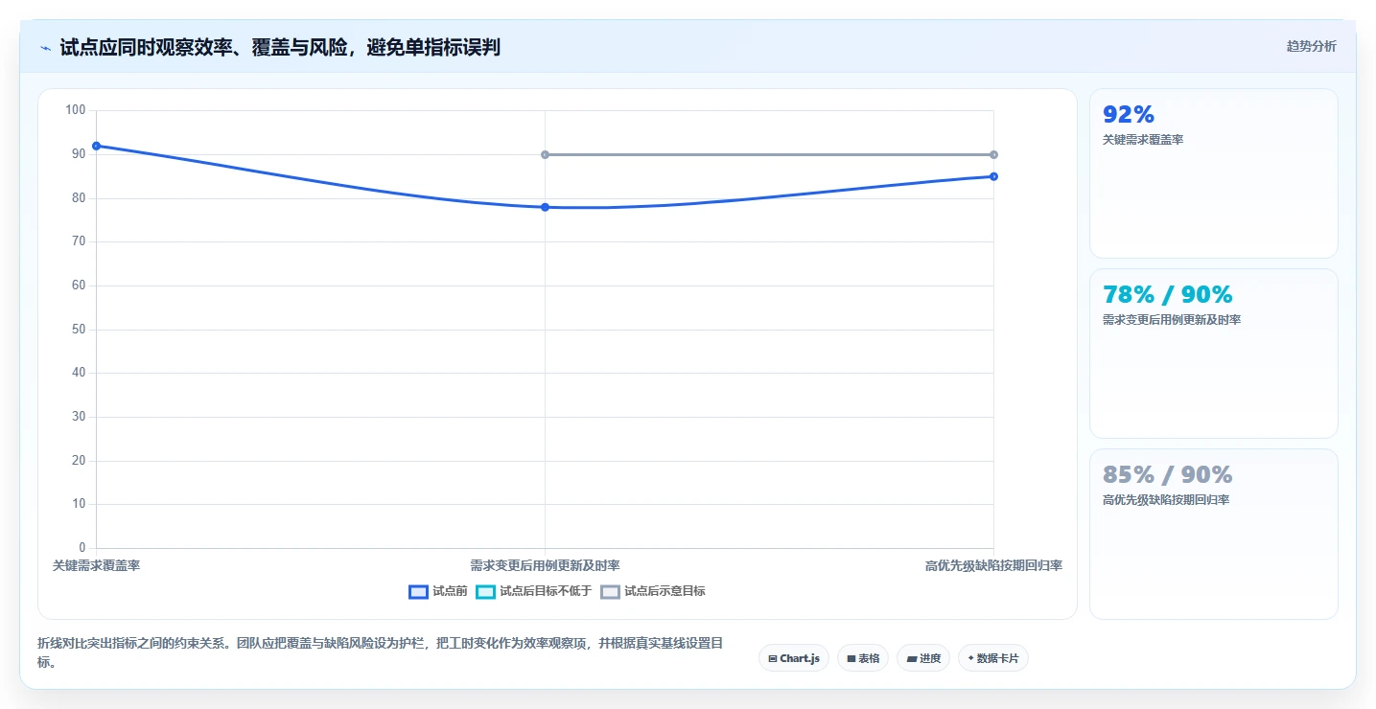The width and height of the screenshot is (1376, 709).
Task: Click the blue data point at 92
Action: [x=96, y=146]
